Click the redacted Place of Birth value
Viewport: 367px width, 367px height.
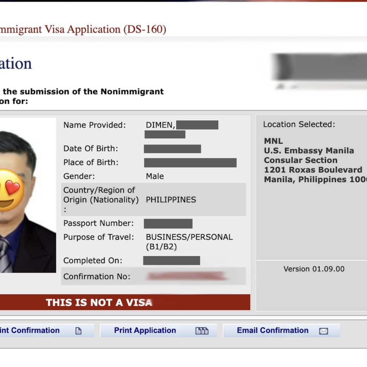(190, 163)
